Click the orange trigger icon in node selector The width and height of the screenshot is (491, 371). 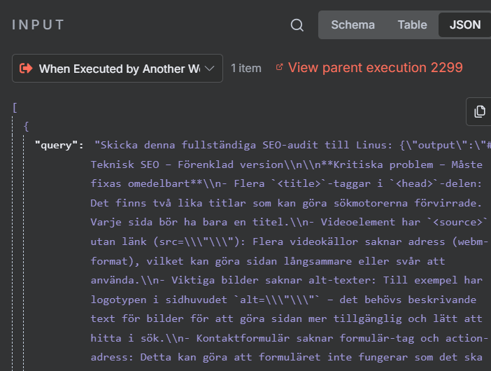click(27, 69)
